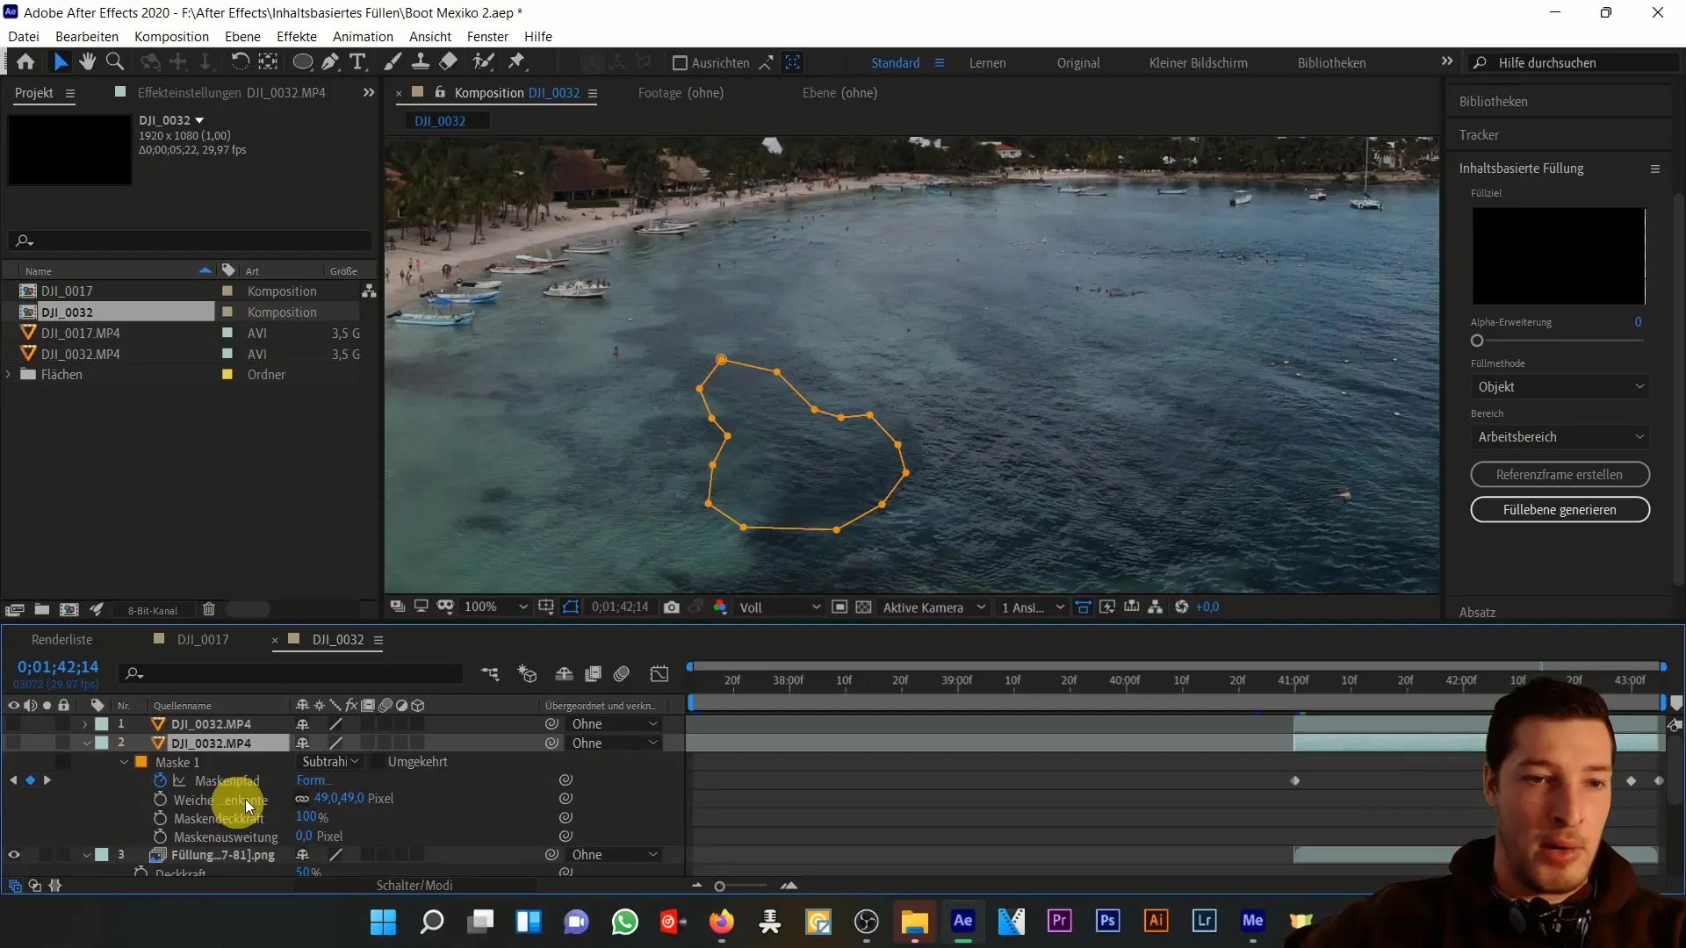Click the snapshot camera icon in viewer

(x=672, y=607)
